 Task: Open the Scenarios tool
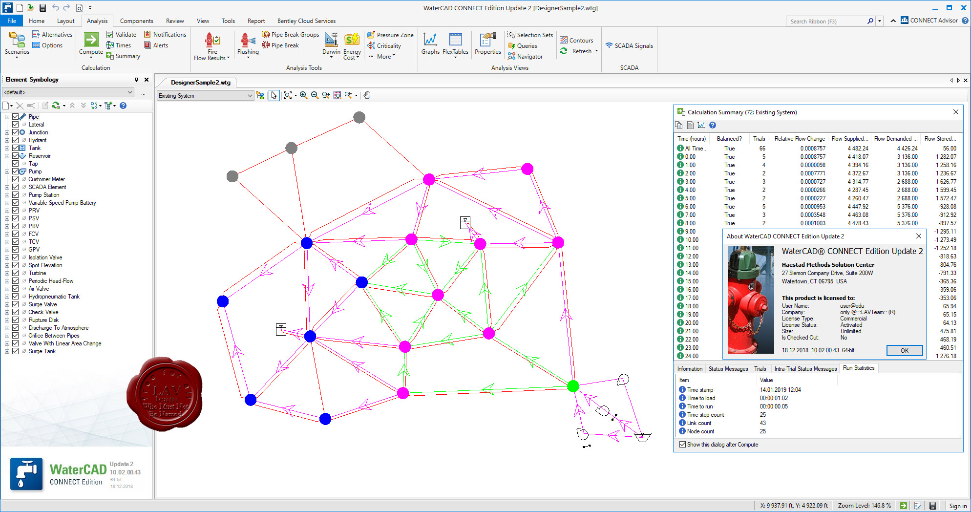click(17, 44)
